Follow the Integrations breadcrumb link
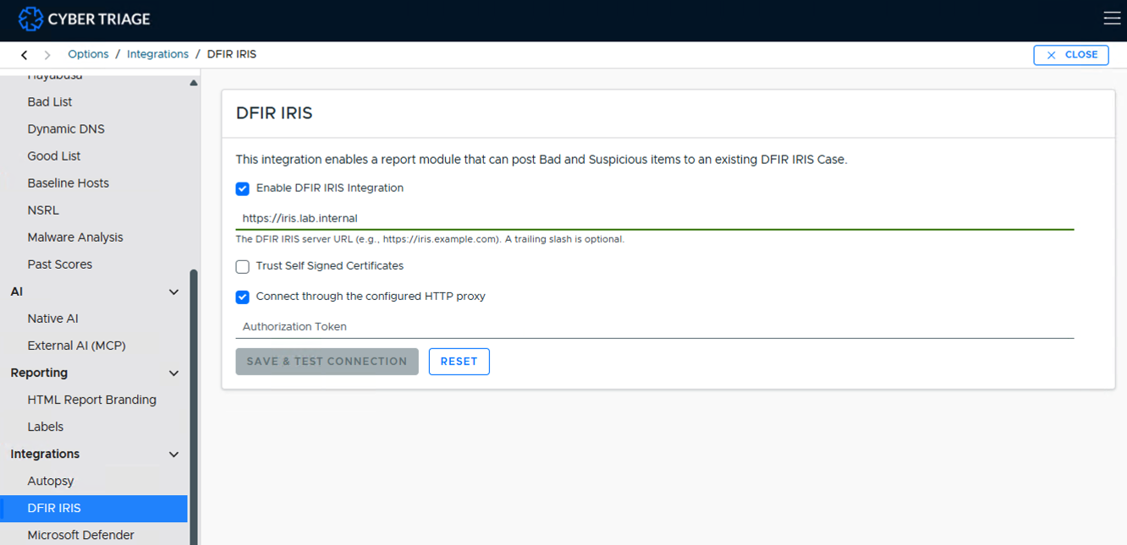The height and width of the screenshot is (545, 1127). click(157, 54)
